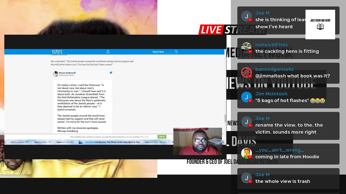Click Joe M's avatar on the 'whole view is trash' message
Screen dimensions: 346x194
point(247,178)
